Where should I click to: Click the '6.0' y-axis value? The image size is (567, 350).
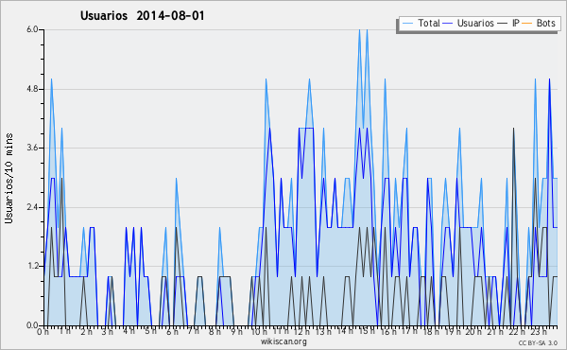pos(32,29)
